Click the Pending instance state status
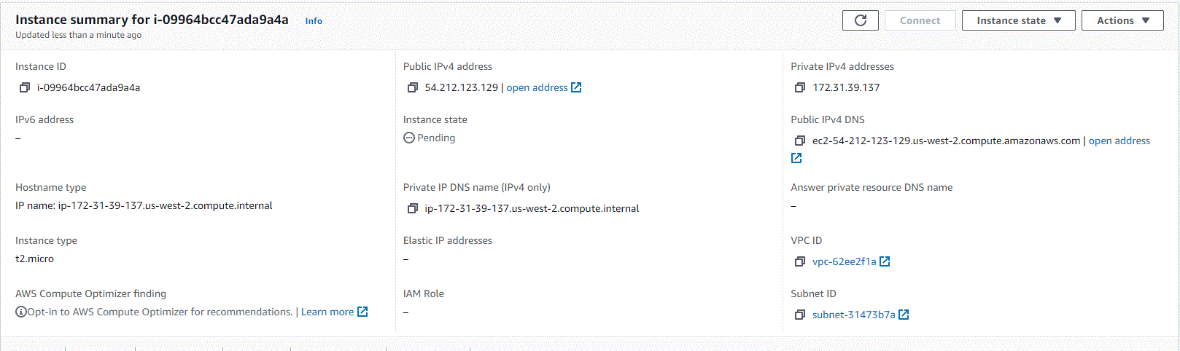Viewport: 1180px width, 351px height. (435, 138)
